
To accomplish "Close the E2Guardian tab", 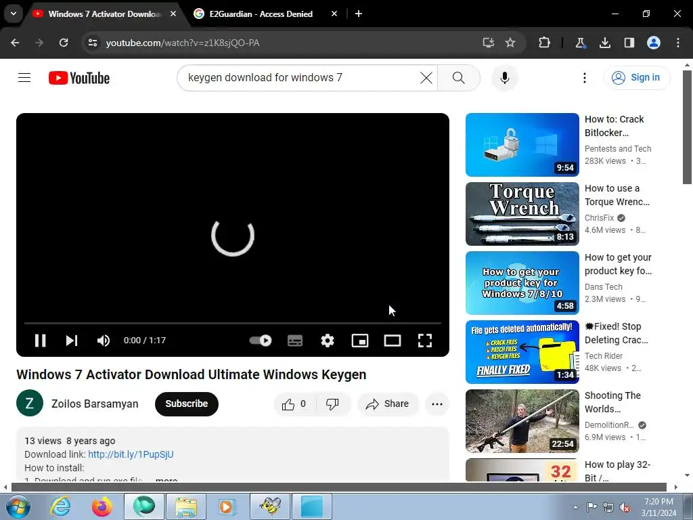I will pos(334,14).
